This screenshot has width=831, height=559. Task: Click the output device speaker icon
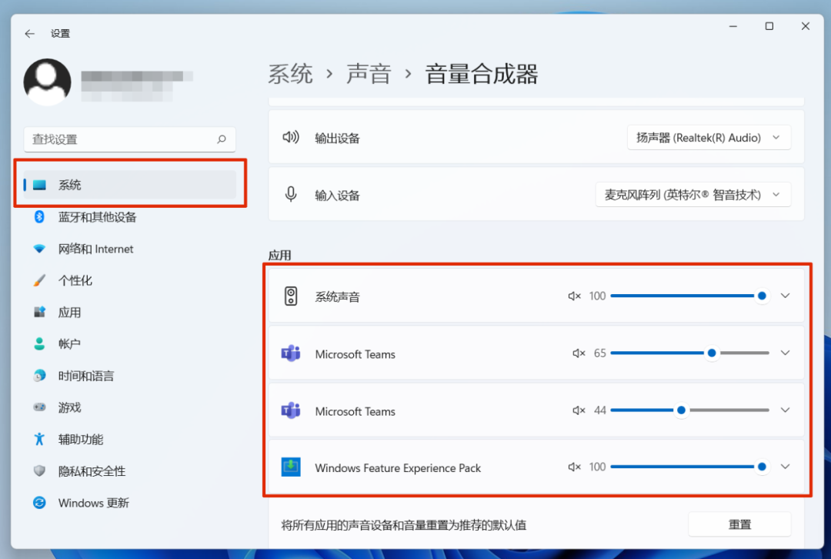tap(290, 137)
